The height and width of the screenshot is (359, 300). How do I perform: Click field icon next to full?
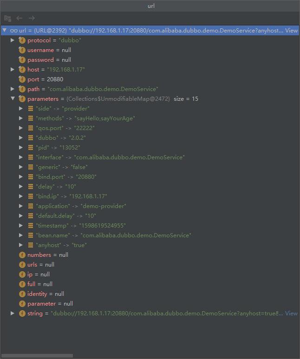tap(22, 284)
